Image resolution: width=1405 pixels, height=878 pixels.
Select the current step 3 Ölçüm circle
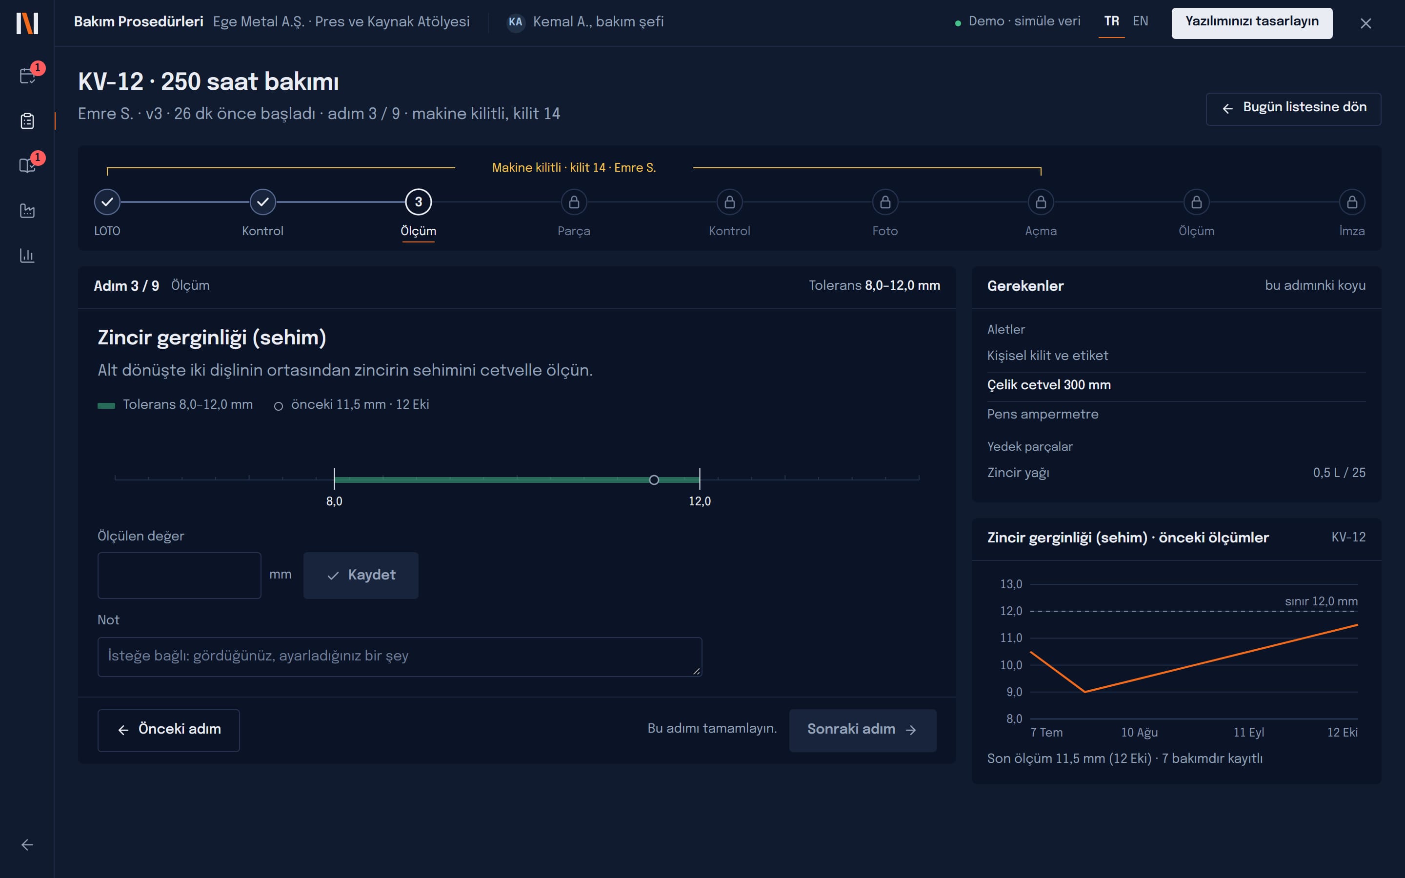click(x=419, y=202)
